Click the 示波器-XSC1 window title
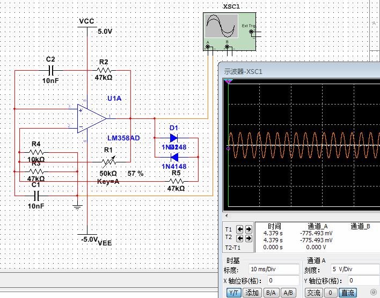This screenshot has width=380, height=298. (243, 72)
